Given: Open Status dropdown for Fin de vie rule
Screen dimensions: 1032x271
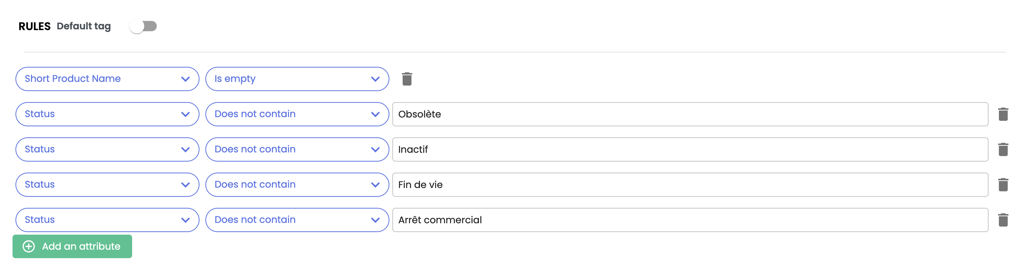Looking at the screenshot, I should (x=107, y=185).
